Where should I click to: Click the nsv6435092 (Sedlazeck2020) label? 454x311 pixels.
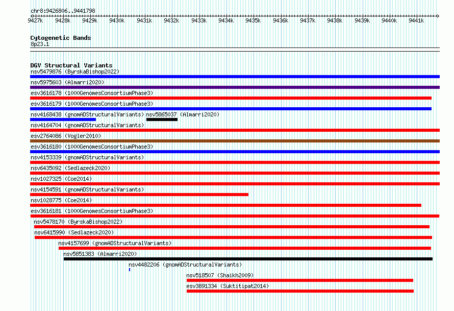70,168
